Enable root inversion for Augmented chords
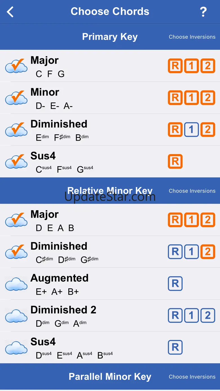220x391 pixels. pos(175,284)
